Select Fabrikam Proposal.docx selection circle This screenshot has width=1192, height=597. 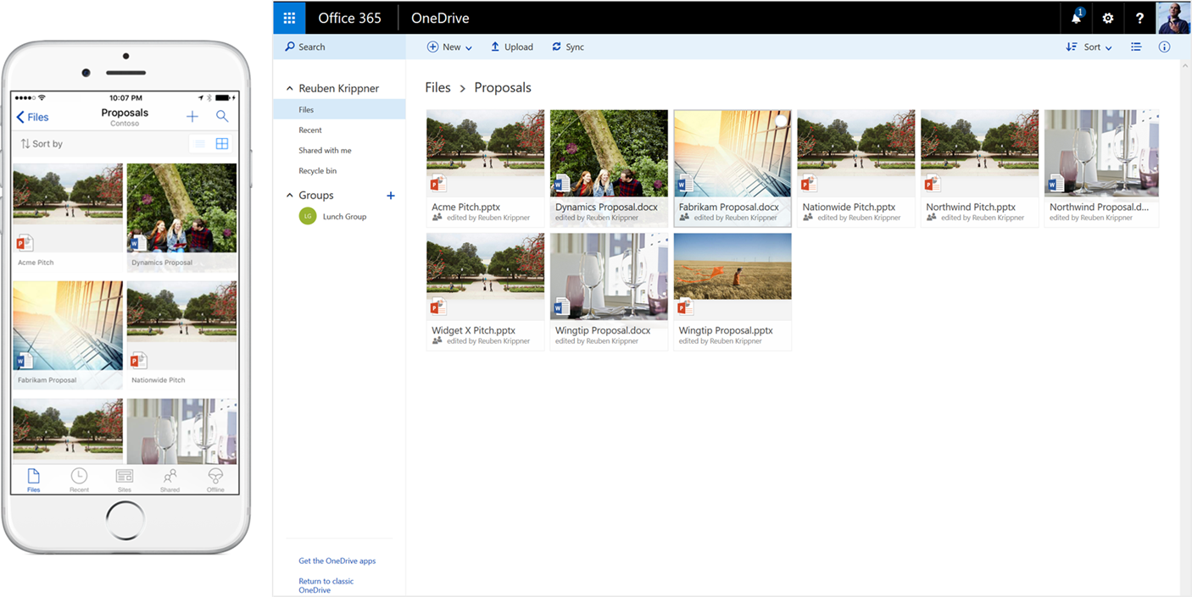tap(781, 121)
